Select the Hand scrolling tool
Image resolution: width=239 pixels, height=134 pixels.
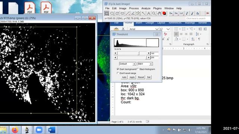[159, 13]
